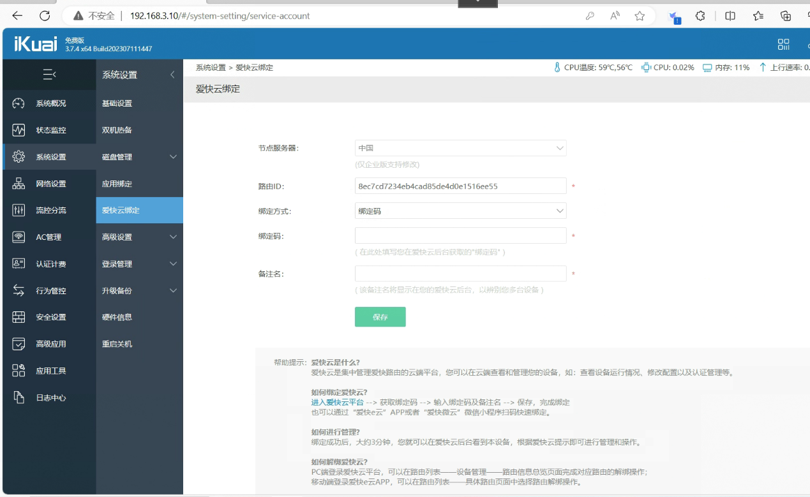Click the 爱快云是什么? help heading
Screen dimensions: 810x497
point(335,362)
